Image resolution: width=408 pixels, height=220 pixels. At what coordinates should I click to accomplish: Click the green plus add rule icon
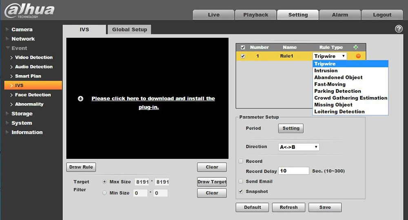click(x=356, y=47)
